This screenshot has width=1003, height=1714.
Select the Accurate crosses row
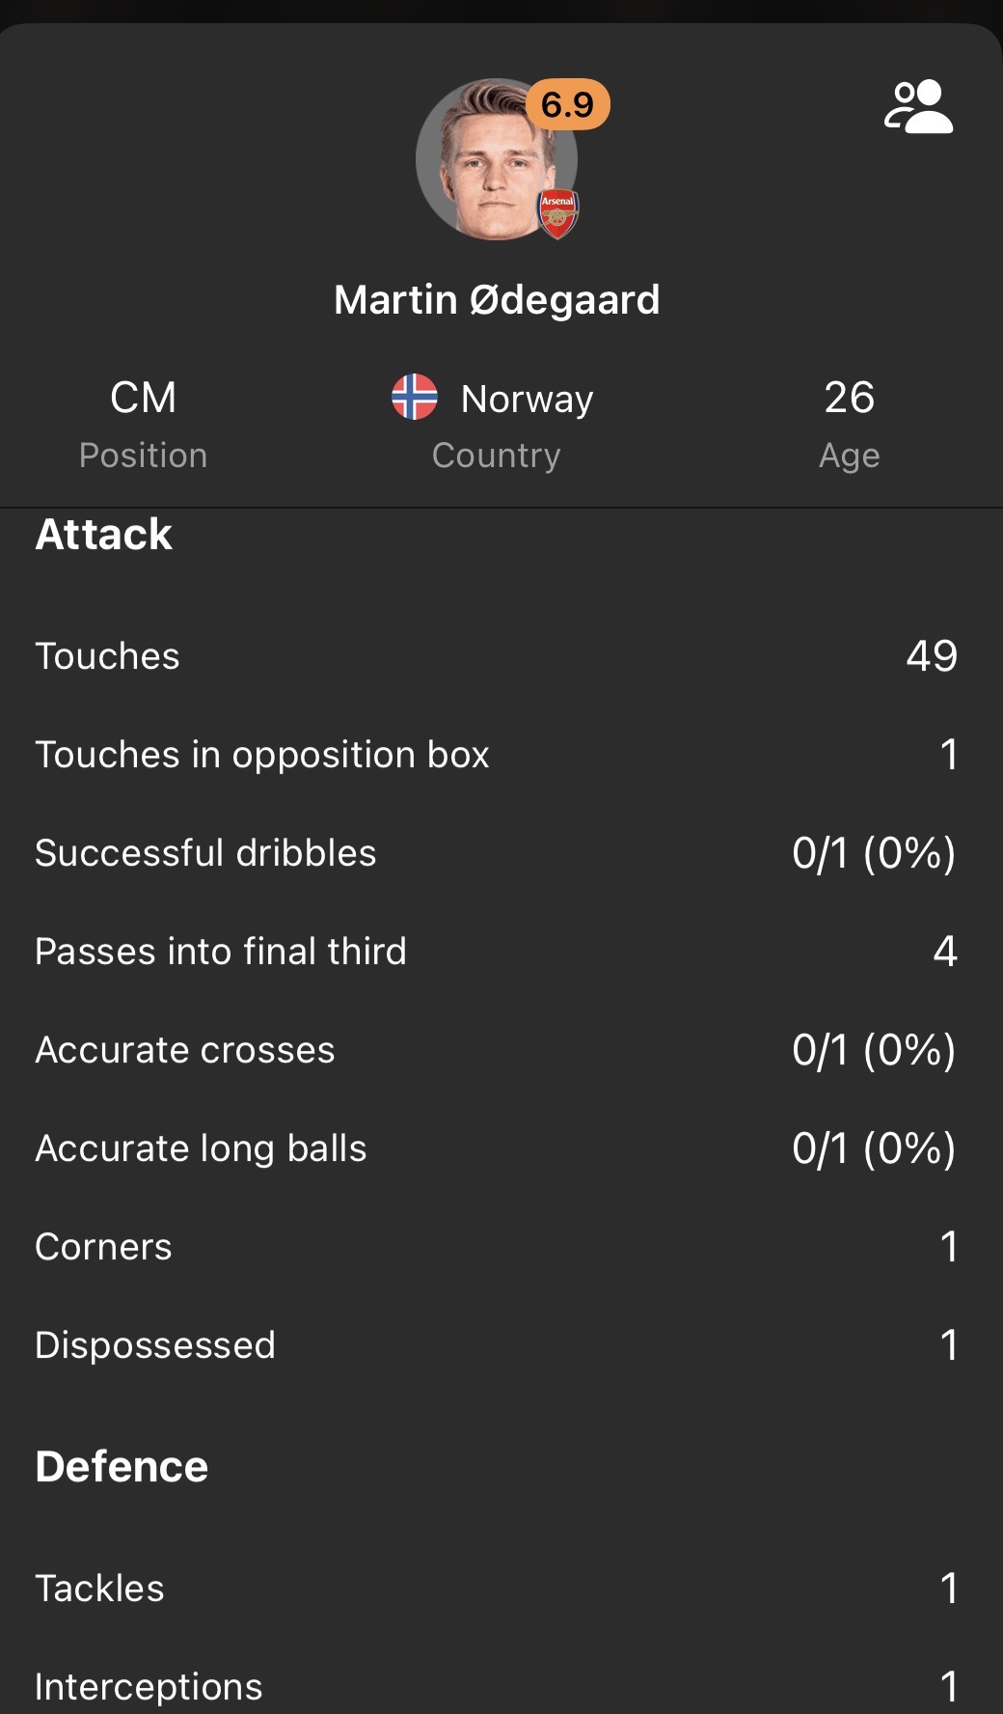click(496, 1050)
